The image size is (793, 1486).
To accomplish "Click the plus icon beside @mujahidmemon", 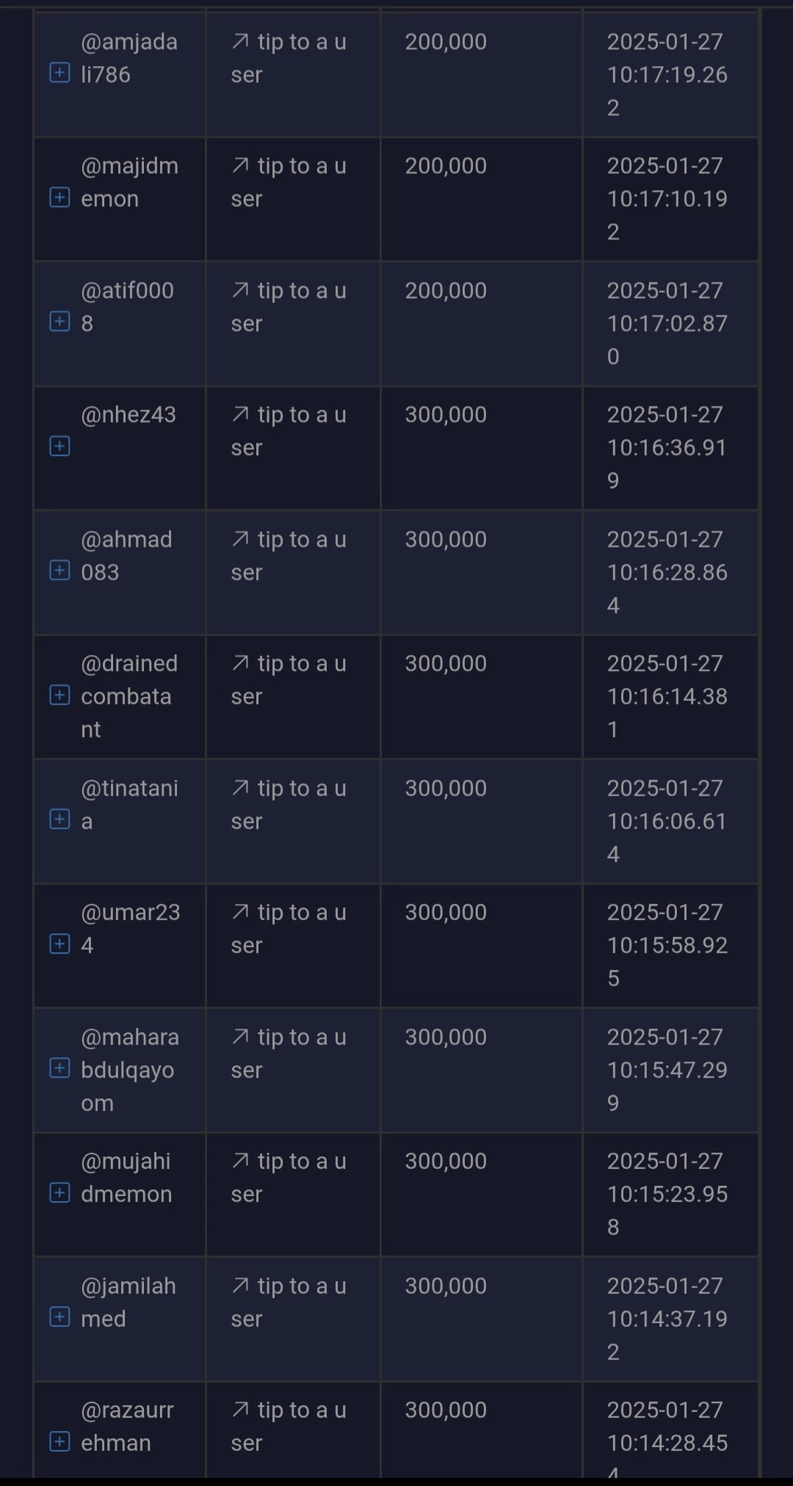I will pyautogui.click(x=59, y=1192).
